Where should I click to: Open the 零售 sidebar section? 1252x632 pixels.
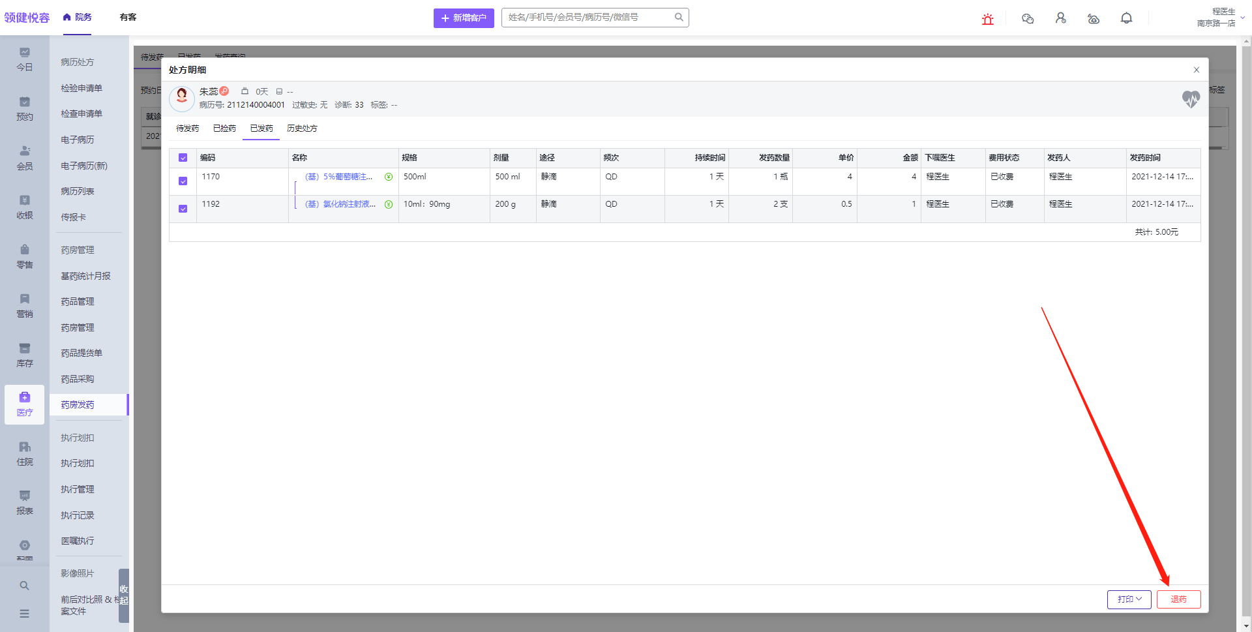[25, 257]
